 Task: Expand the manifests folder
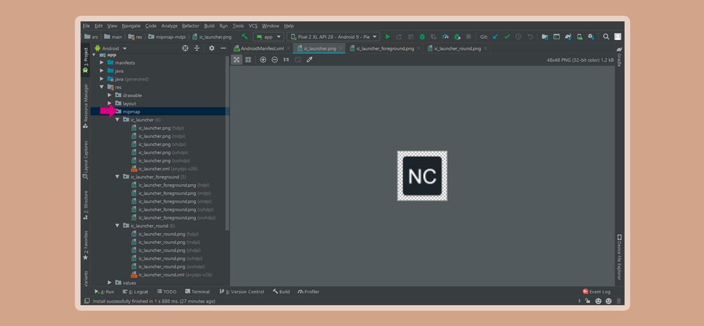pyautogui.click(x=102, y=62)
